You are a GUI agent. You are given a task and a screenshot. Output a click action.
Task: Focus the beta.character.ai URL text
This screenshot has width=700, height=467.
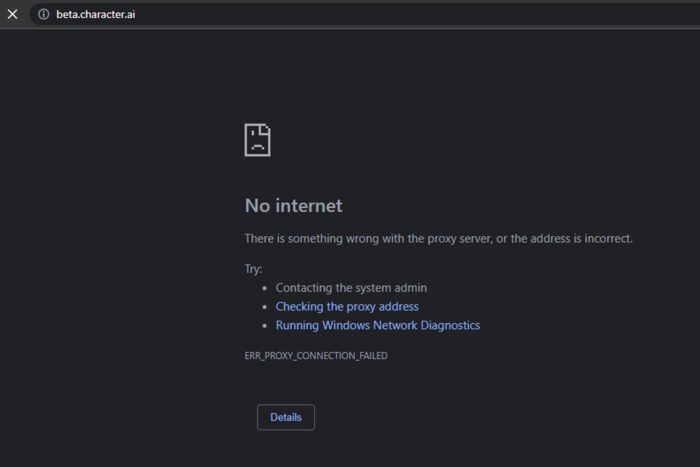(96, 14)
